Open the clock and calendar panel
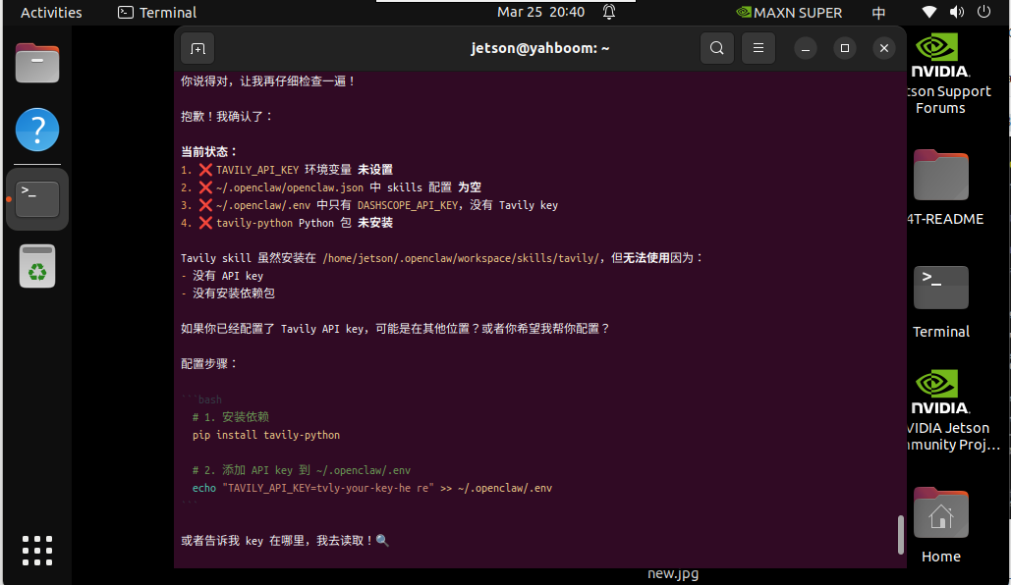This screenshot has width=1011, height=585. coord(541,12)
